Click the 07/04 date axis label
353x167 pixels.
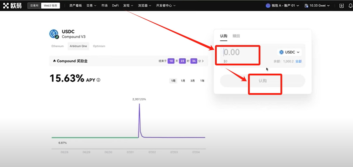tap(196, 152)
